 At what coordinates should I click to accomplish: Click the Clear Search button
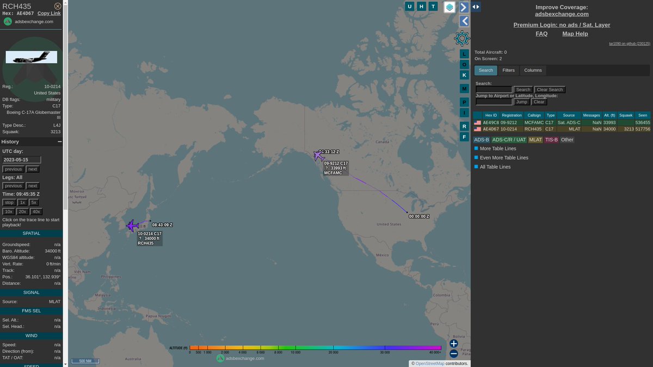point(550,90)
